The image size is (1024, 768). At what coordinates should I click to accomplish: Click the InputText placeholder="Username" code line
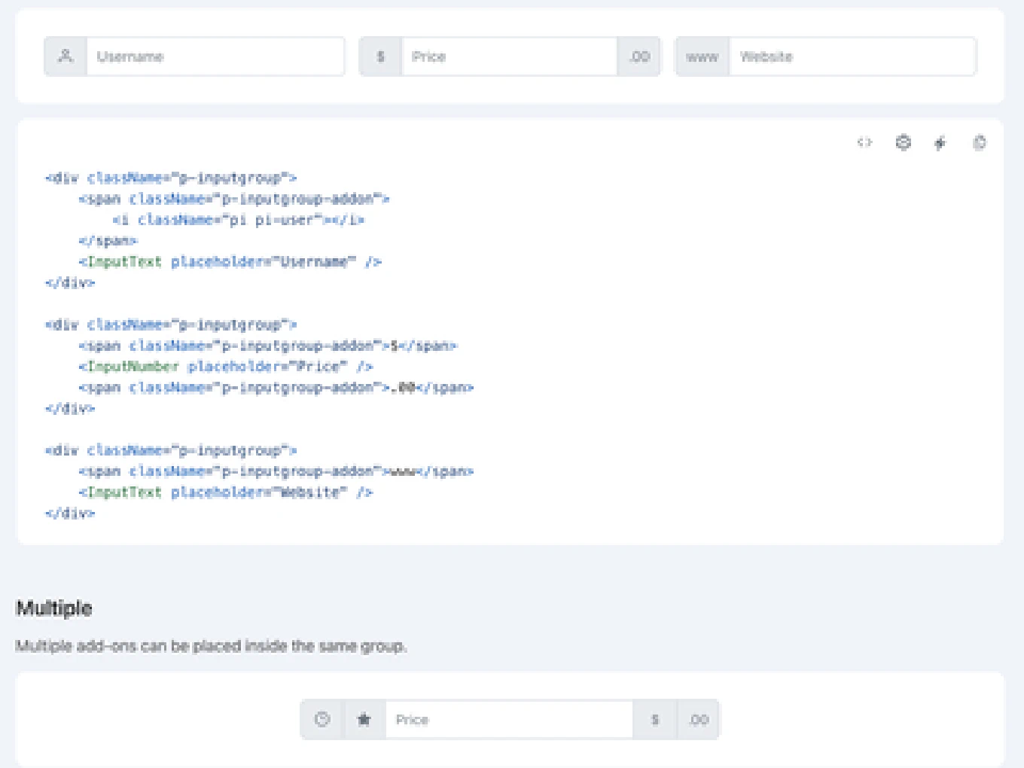click(x=230, y=262)
